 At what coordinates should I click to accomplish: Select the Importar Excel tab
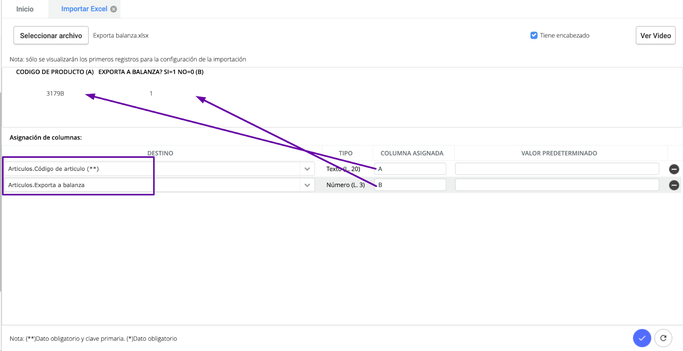click(84, 9)
